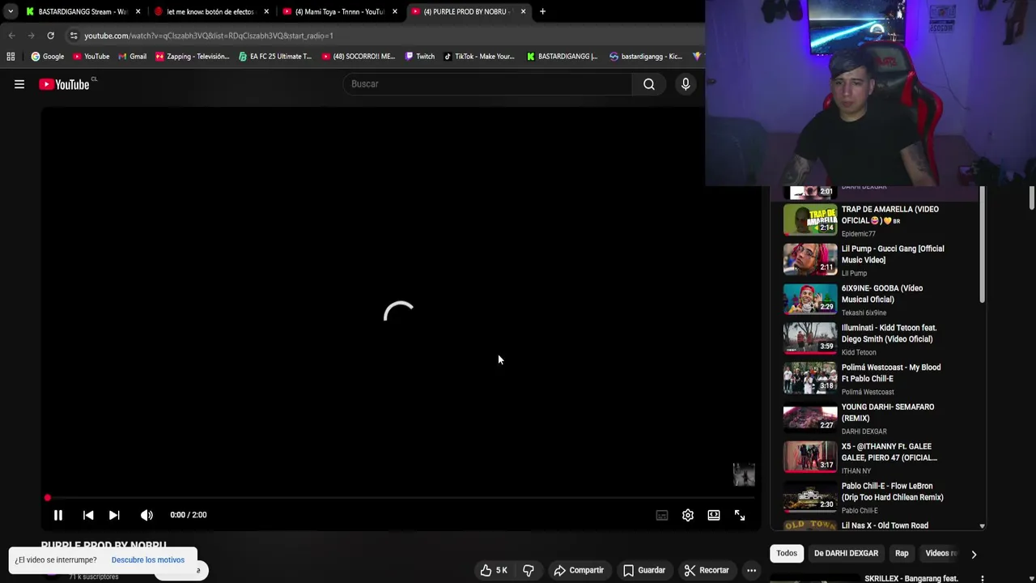Reload the current page
Image resolution: width=1036 pixels, height=583 pixels.
pos(50,36)
